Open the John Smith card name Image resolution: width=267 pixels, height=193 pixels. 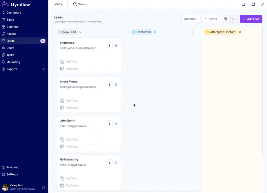68,121
